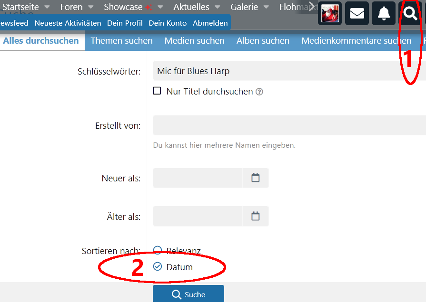The image size is (426, 302).
Task: Expand Showcase dropdown arrow
Action: [x=160, y=7]
